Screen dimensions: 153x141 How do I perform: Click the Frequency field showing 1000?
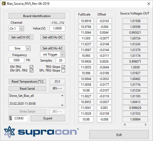pos(16,60)
